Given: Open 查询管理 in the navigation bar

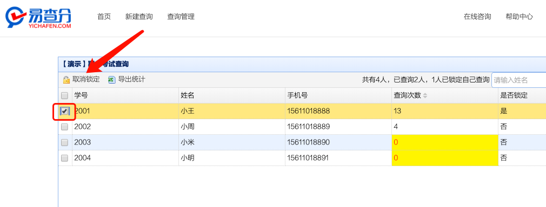Looking at the screenshot, I should pos(181,17).
